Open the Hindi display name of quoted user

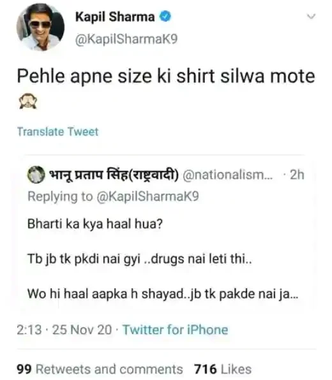tap(114, 174)
